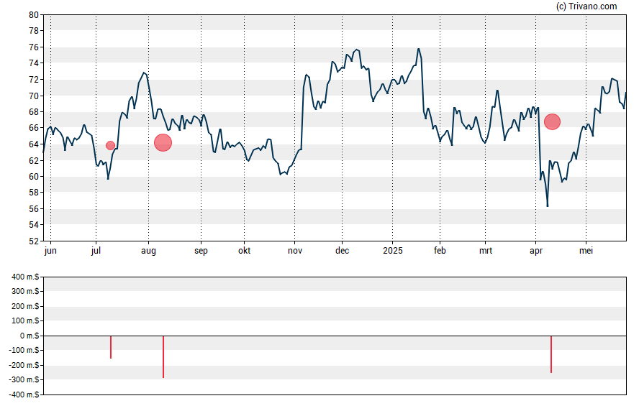Screen dimensions: 639x406
Task: Click the 'mei' month label
Action: tap(586, 251)
